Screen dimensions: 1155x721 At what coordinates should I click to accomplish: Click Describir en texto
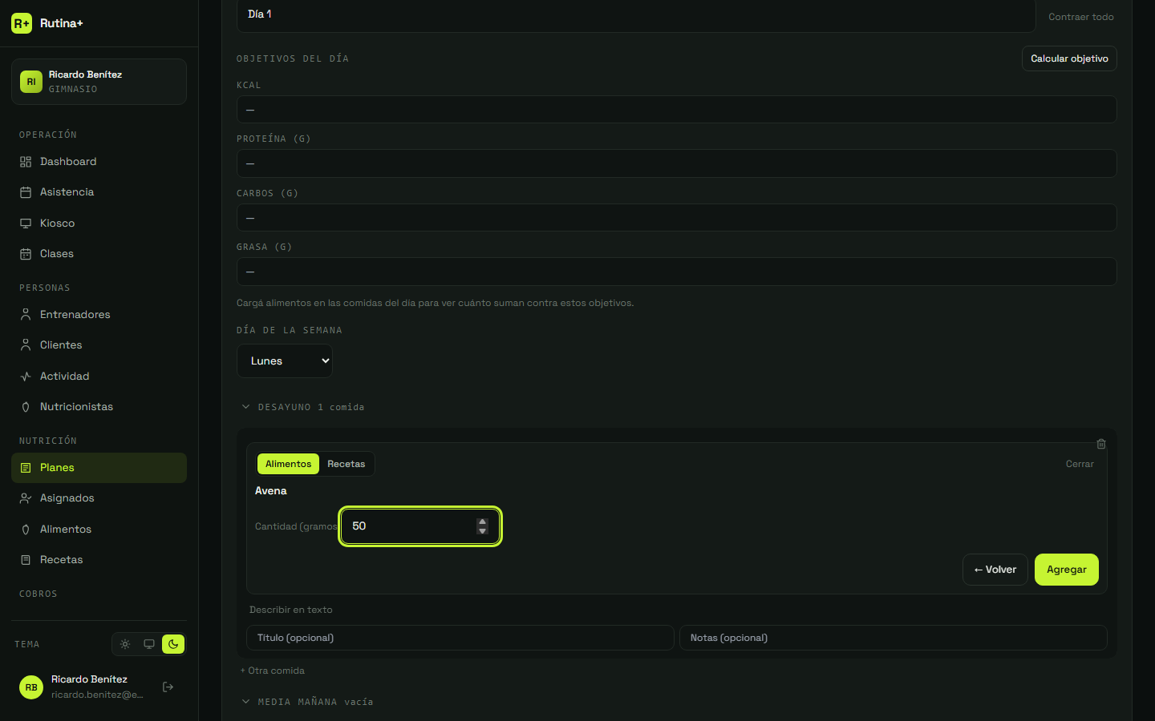[290, 610]
